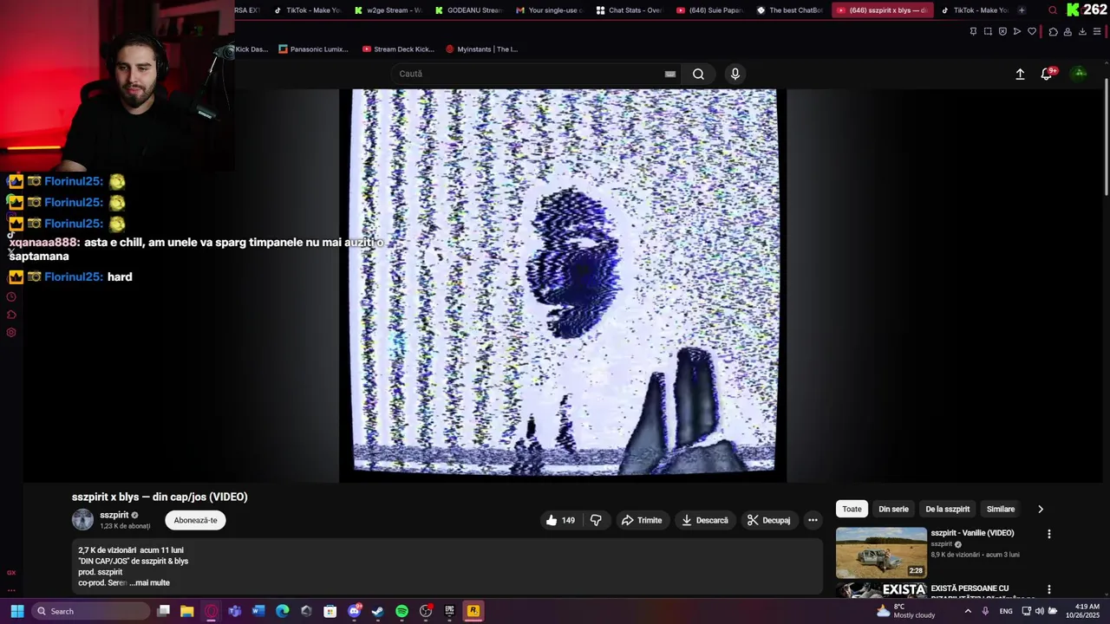The width and height of the screenshot is (1110, 624).
Task: Click the browser ad-blocker shield icon
Action: click(1002, 32)
